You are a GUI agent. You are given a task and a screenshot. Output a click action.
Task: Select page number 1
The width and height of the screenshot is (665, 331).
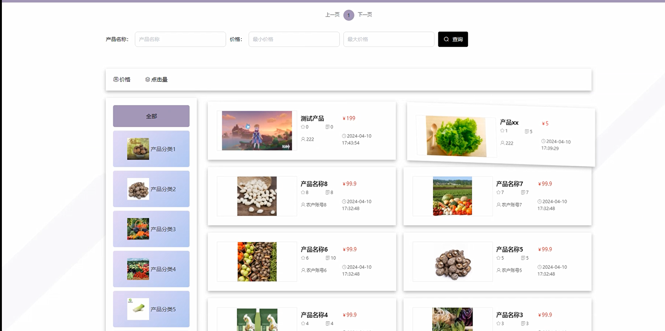coord(349,15)
